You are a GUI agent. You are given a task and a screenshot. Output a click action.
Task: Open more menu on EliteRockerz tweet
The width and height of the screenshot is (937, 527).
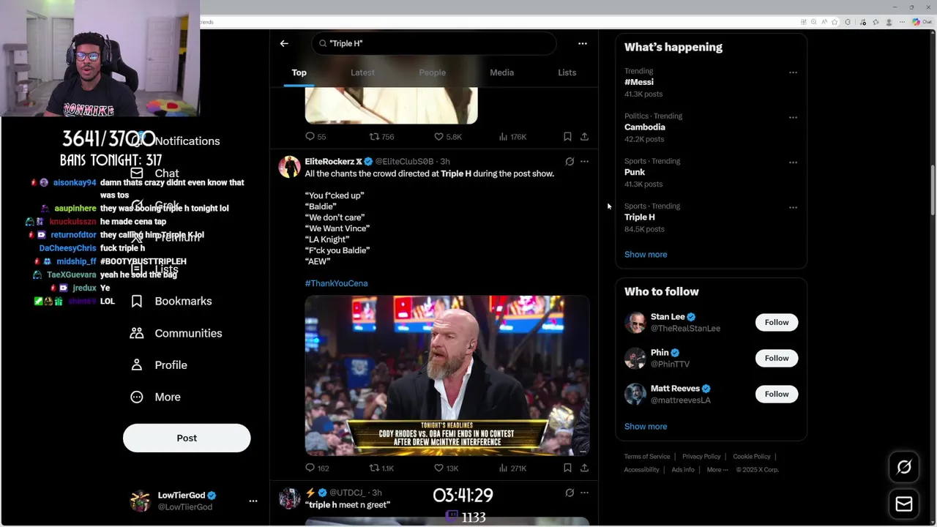click(x=584, y=161)
